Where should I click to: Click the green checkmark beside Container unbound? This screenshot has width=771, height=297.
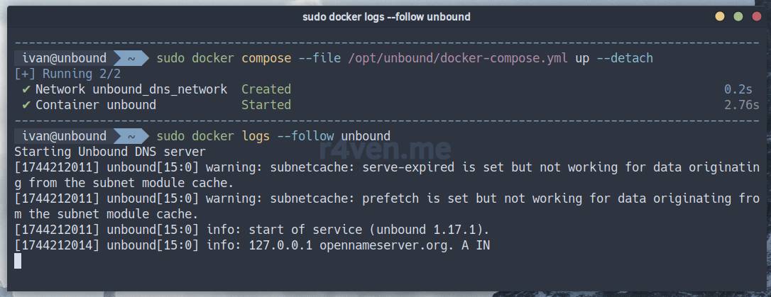click(26, 105)
